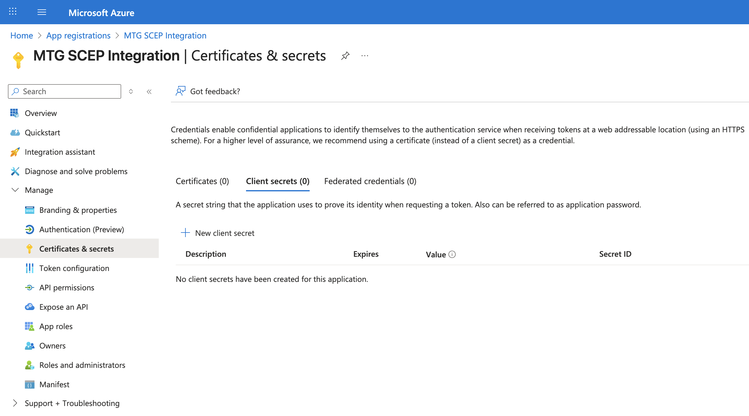This screenshot has width=749, height=416.
Task: Open Token configuration bars icon
Action: 29,268
